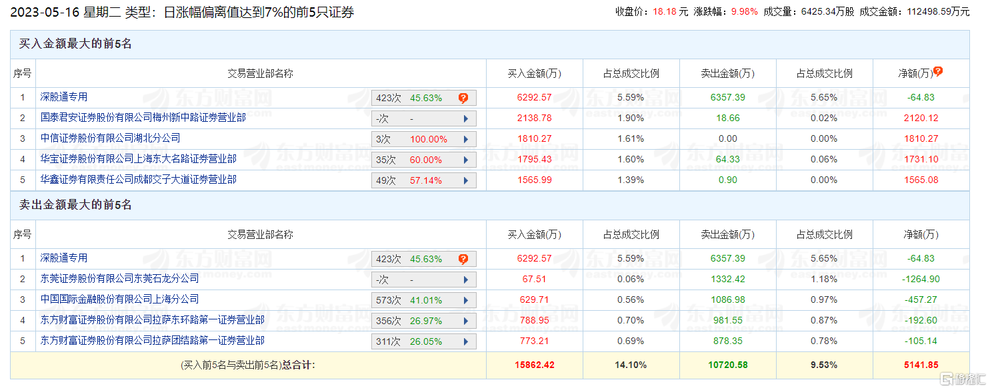
Task: Click orange help icon in first 深股通专用 row
Action: point(463,98)
